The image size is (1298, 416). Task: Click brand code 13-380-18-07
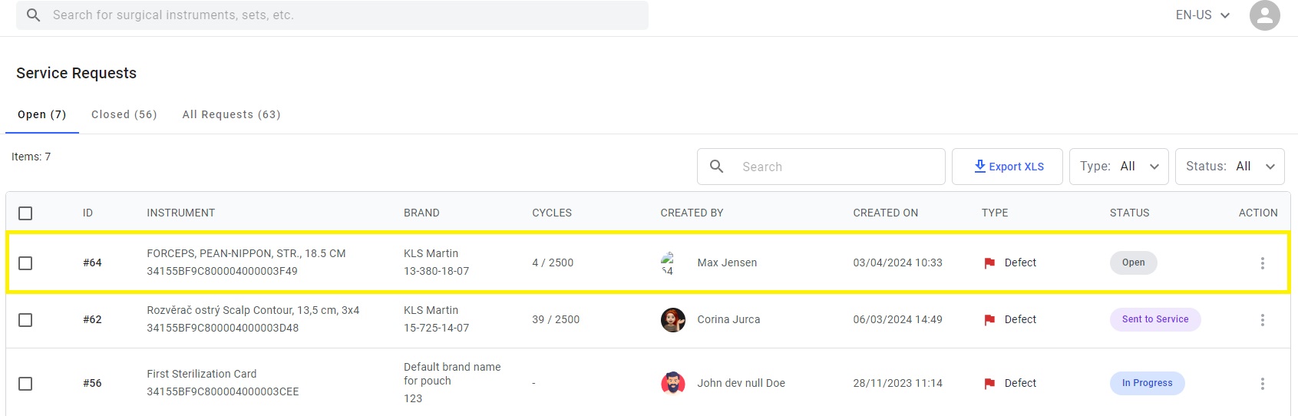pyautogui.click(x=436, y=271)
